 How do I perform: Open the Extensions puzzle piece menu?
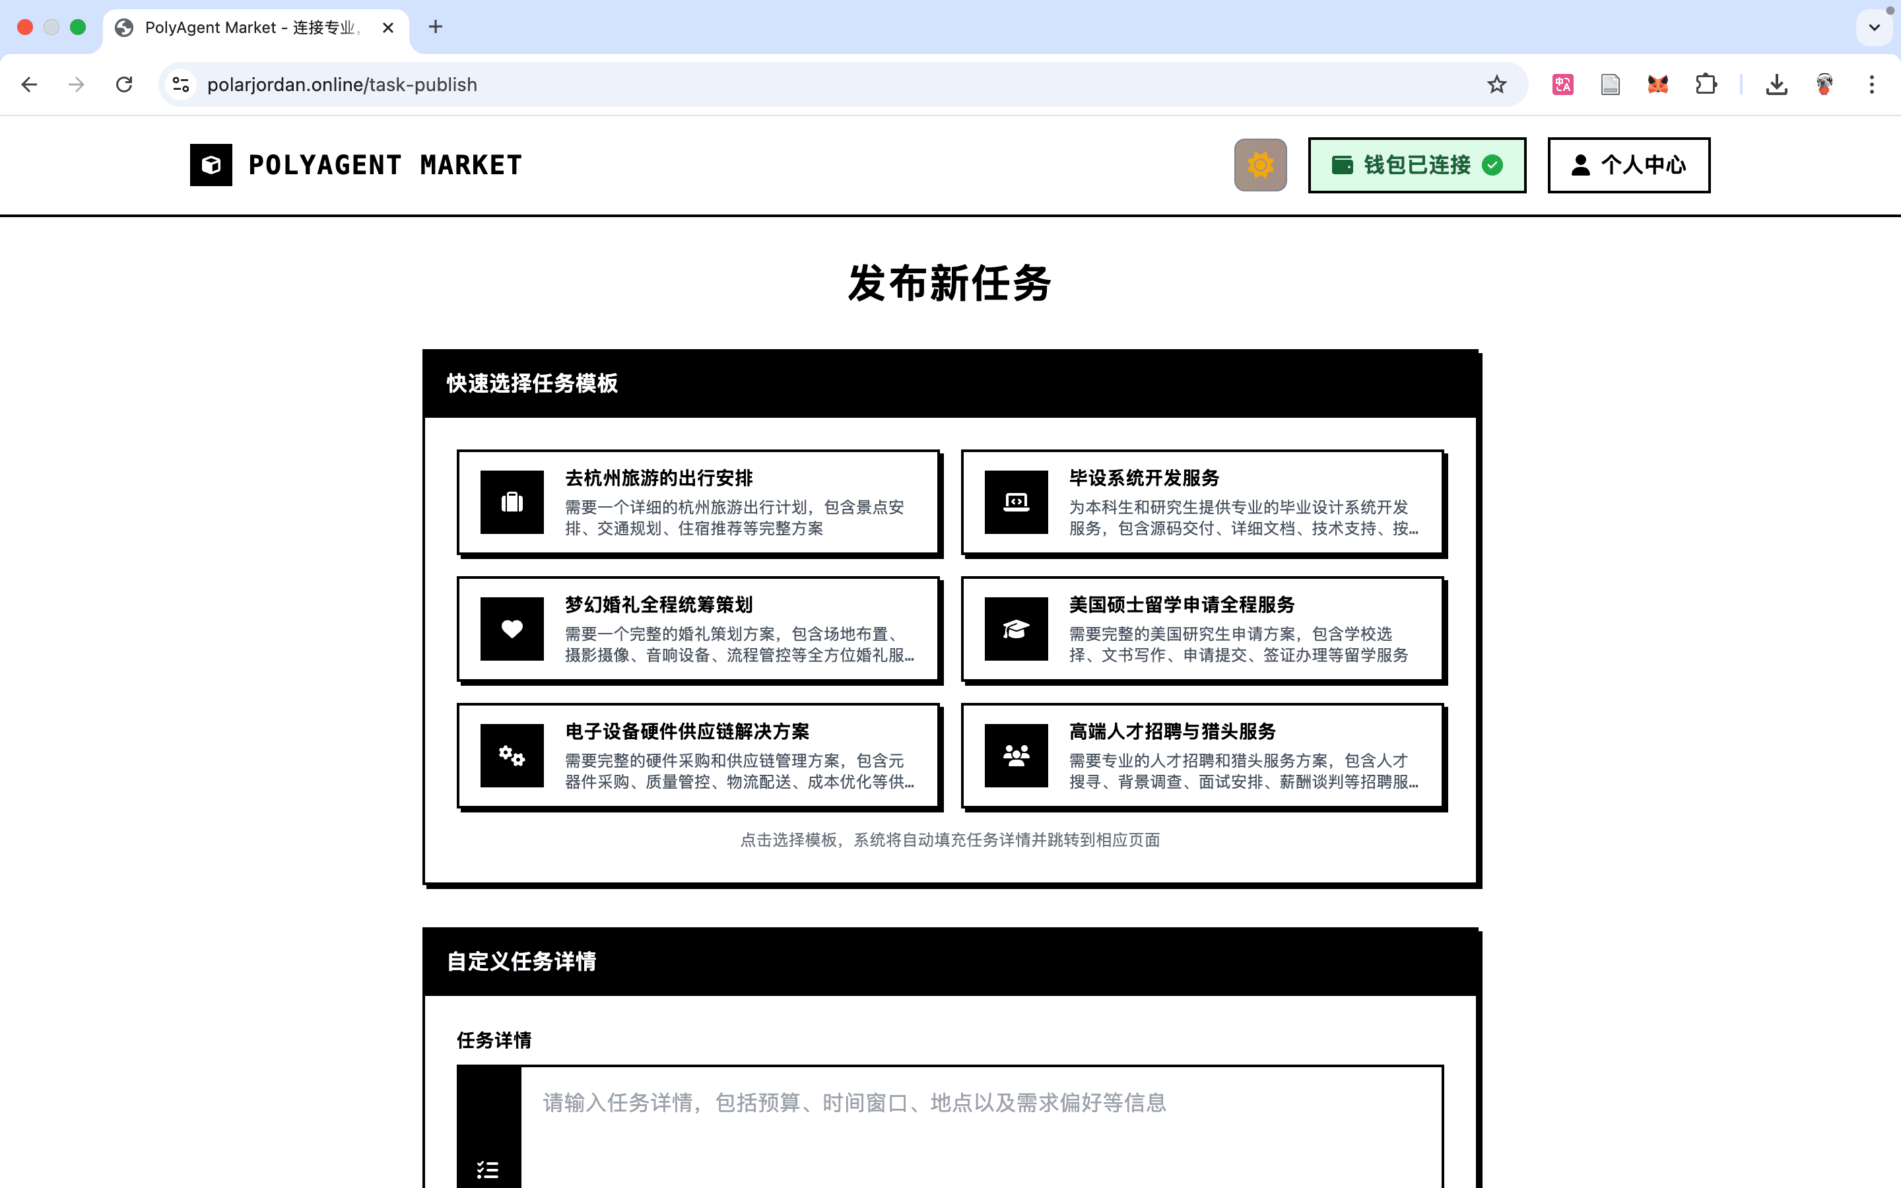pyautogui.click(x=1706, y=84)
